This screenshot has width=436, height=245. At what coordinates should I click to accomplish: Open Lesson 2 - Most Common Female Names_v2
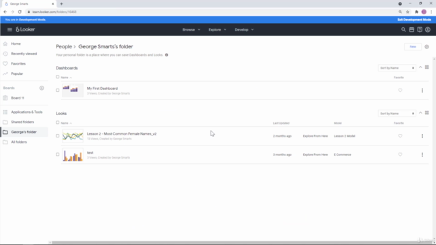[122, 133]
